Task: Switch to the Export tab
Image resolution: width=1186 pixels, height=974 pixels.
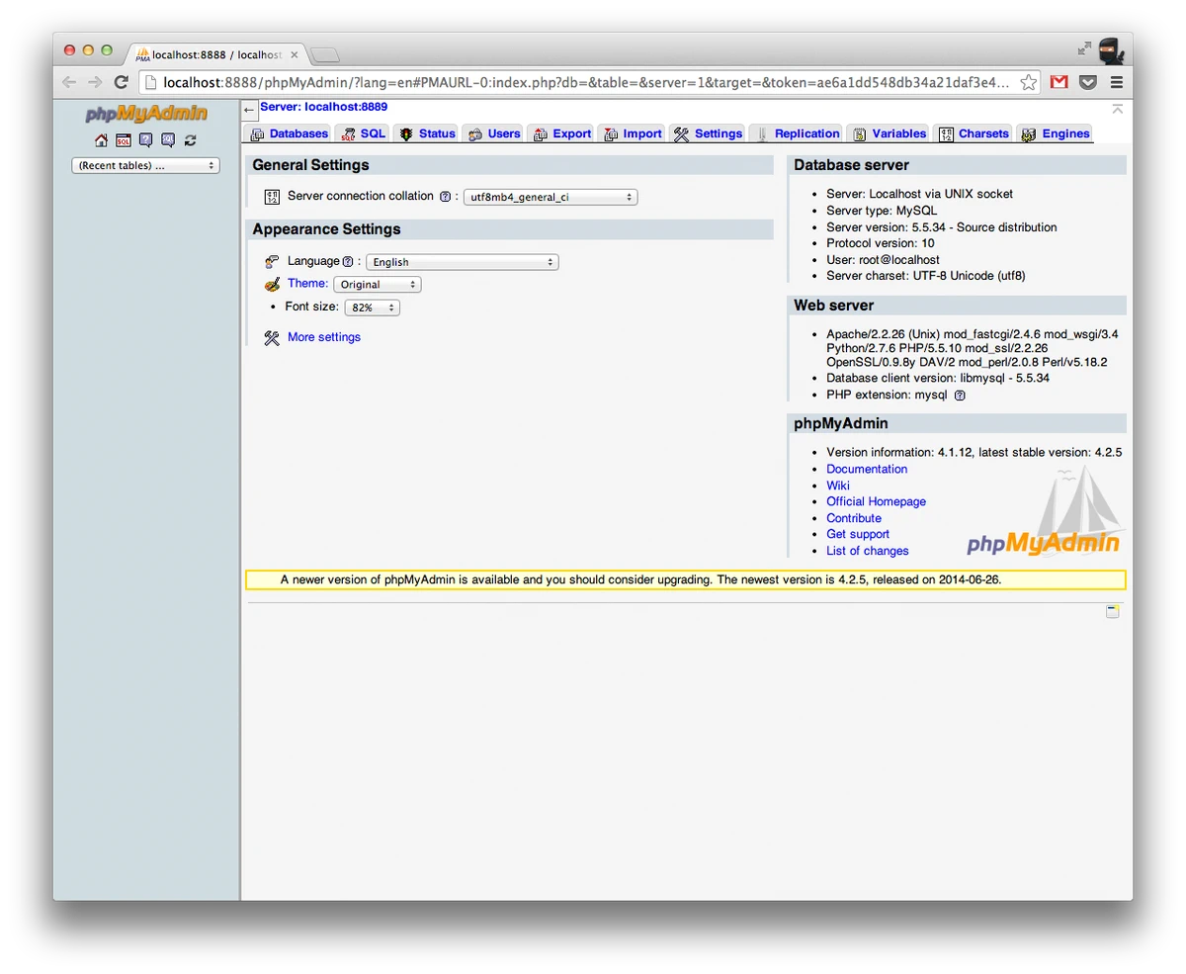Action: pyautogui.click(x=561, y=133)
